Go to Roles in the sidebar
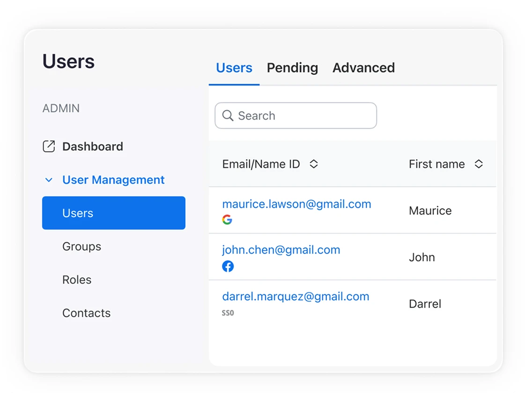This screenshot has height=393, width=525. 77,280
